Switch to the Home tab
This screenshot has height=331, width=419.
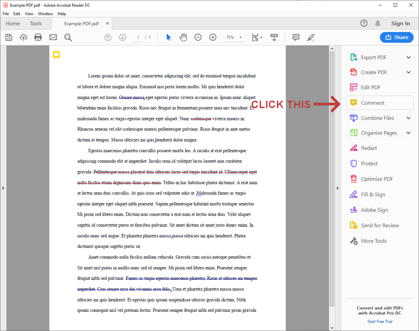point(13,23)
